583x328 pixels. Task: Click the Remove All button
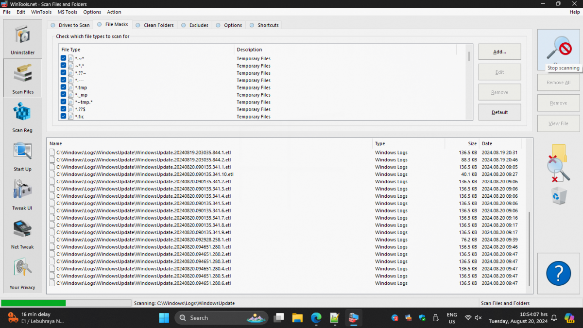[x=558, y=83]
